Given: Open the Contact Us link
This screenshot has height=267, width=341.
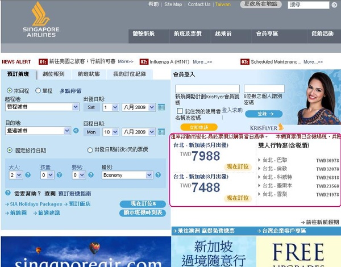Looking at the screenshot, I should click(x=199, y=5).
